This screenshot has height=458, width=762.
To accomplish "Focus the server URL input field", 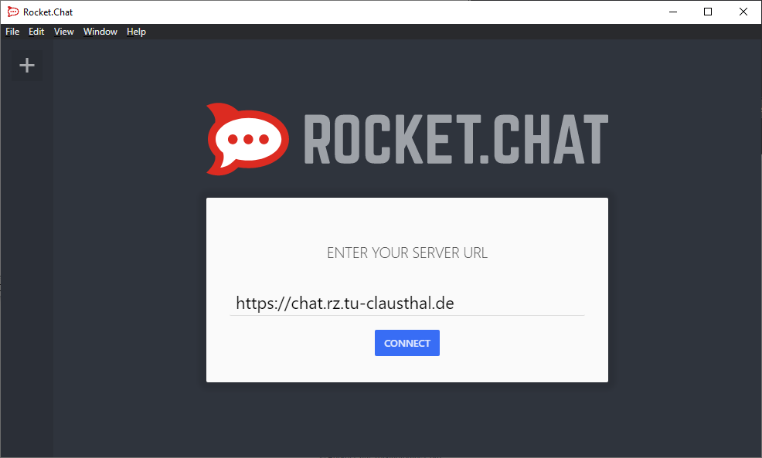I will (407, 303).
